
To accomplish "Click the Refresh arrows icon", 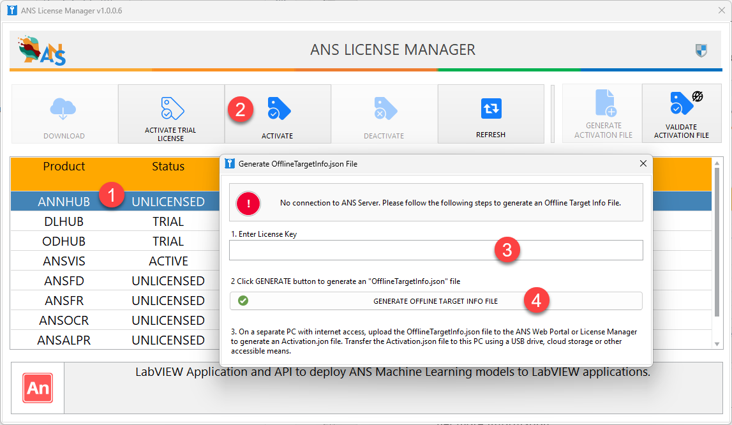I will click(x=491, y=108).
